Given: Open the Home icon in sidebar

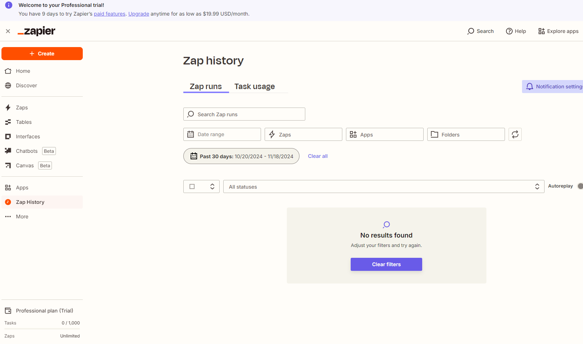Looking at the screenshot, I should click(8, 71).
